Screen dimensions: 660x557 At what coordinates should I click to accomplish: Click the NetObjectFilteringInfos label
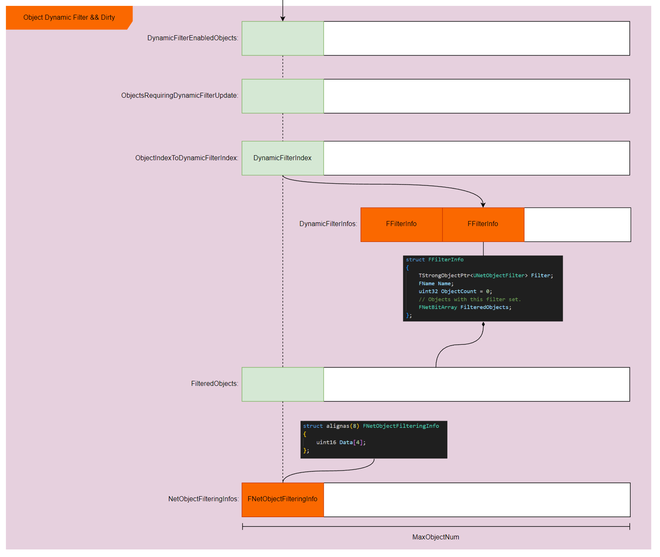[203, 499]
